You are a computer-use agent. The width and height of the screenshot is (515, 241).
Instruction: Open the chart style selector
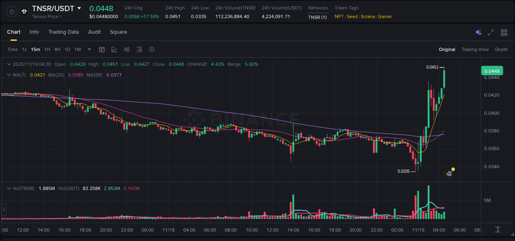click(x=114, y=49)
